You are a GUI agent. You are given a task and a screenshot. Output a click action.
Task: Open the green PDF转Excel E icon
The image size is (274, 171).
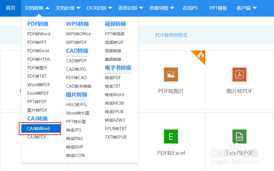pos(171,137)
